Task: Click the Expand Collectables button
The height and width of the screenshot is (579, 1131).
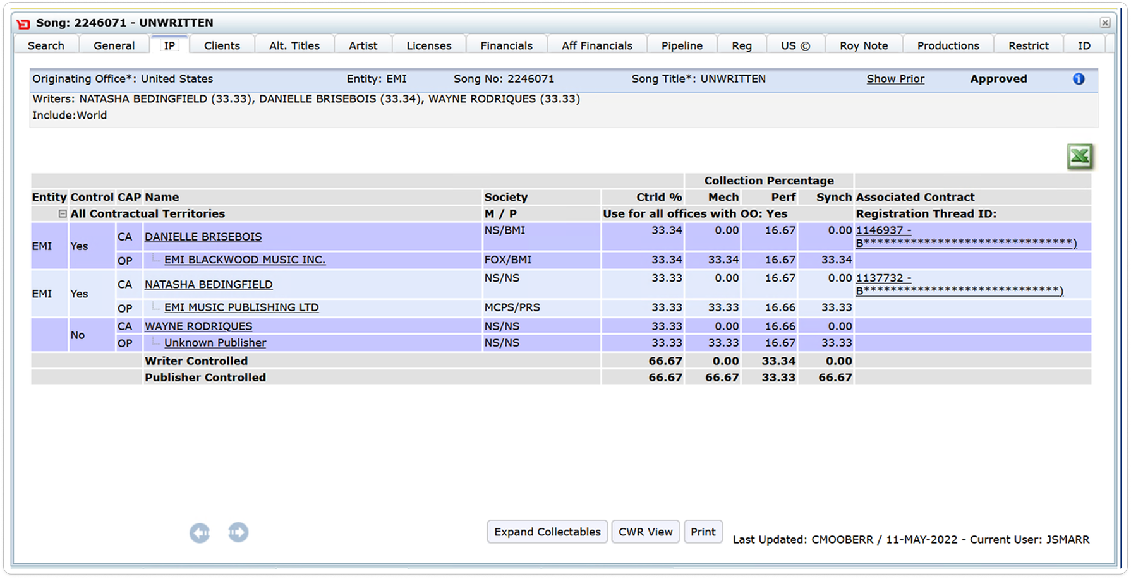Action: [547, 532]
